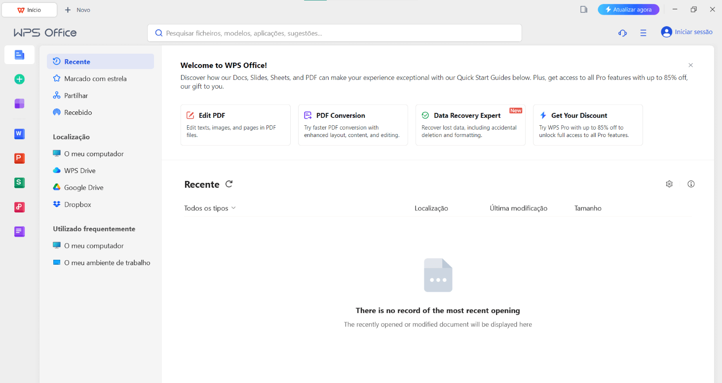Click the search bar for files and templates
722x383 pixels.
point(335,33)
